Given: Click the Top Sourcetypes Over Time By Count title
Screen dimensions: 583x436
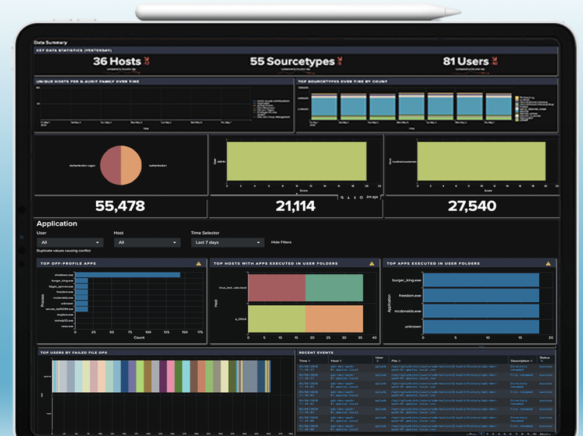Looking at the screenshot, I should (x=342, y=81).
